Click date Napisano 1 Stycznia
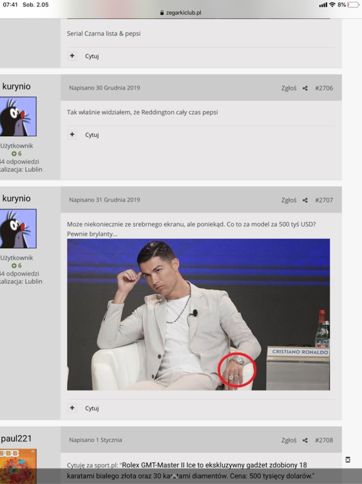 tap(95, 440)
